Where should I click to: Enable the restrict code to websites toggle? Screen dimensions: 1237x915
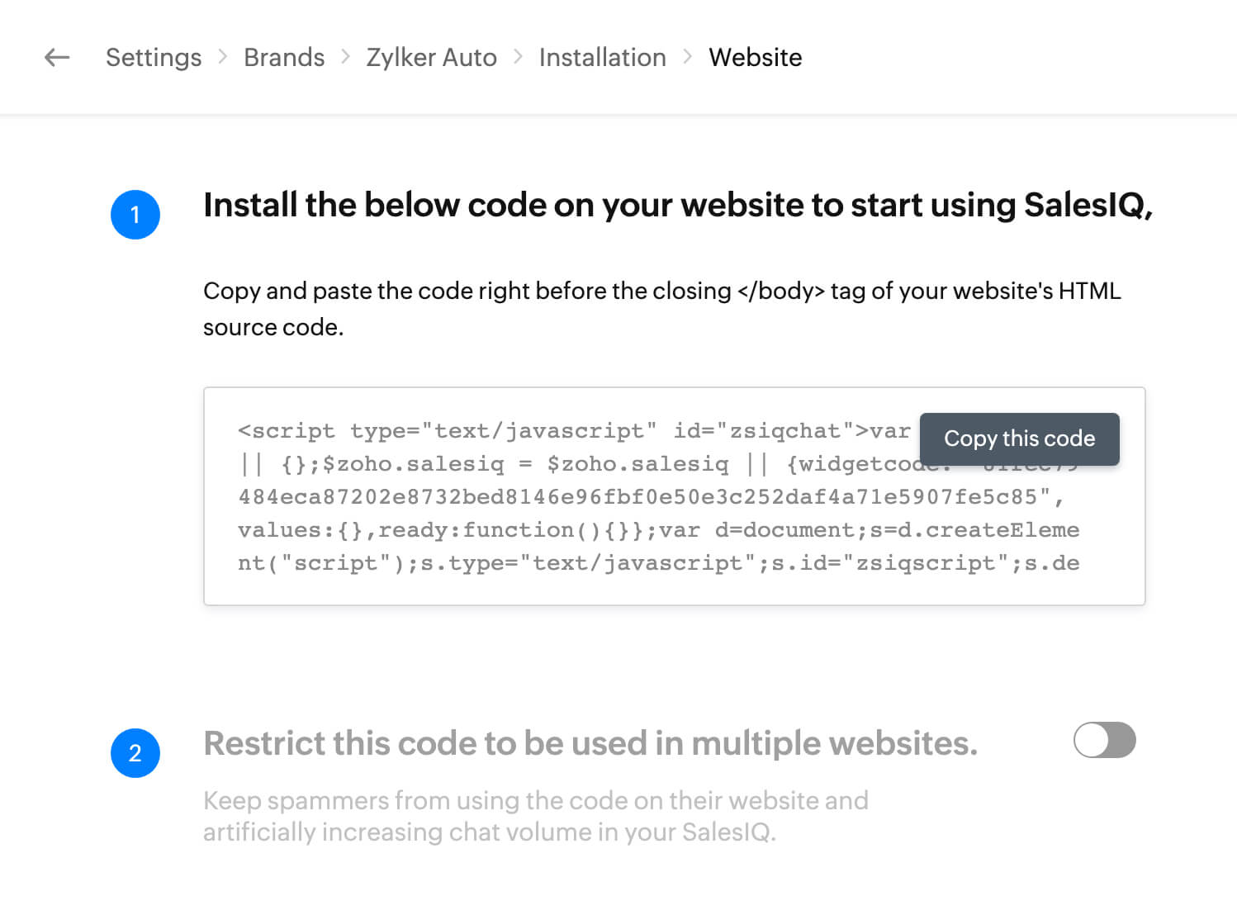[1104, 740]
